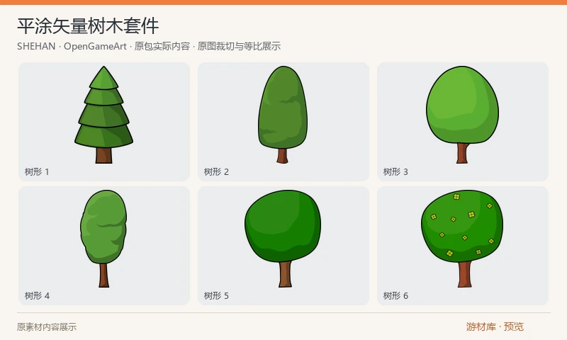567x340 pixels.
Task: Select the pine tree image in 树形 1
Action: tap(103, 115)
